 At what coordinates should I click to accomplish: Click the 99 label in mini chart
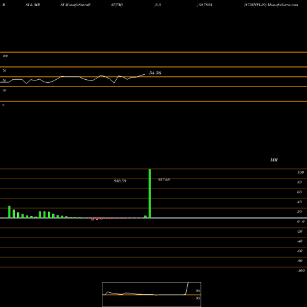point(198,291)
